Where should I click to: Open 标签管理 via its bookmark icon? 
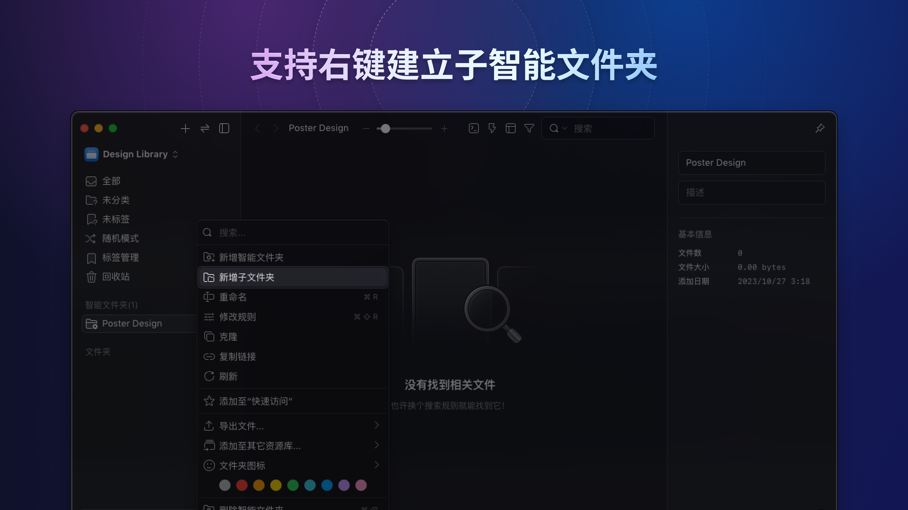pos(91,257)
